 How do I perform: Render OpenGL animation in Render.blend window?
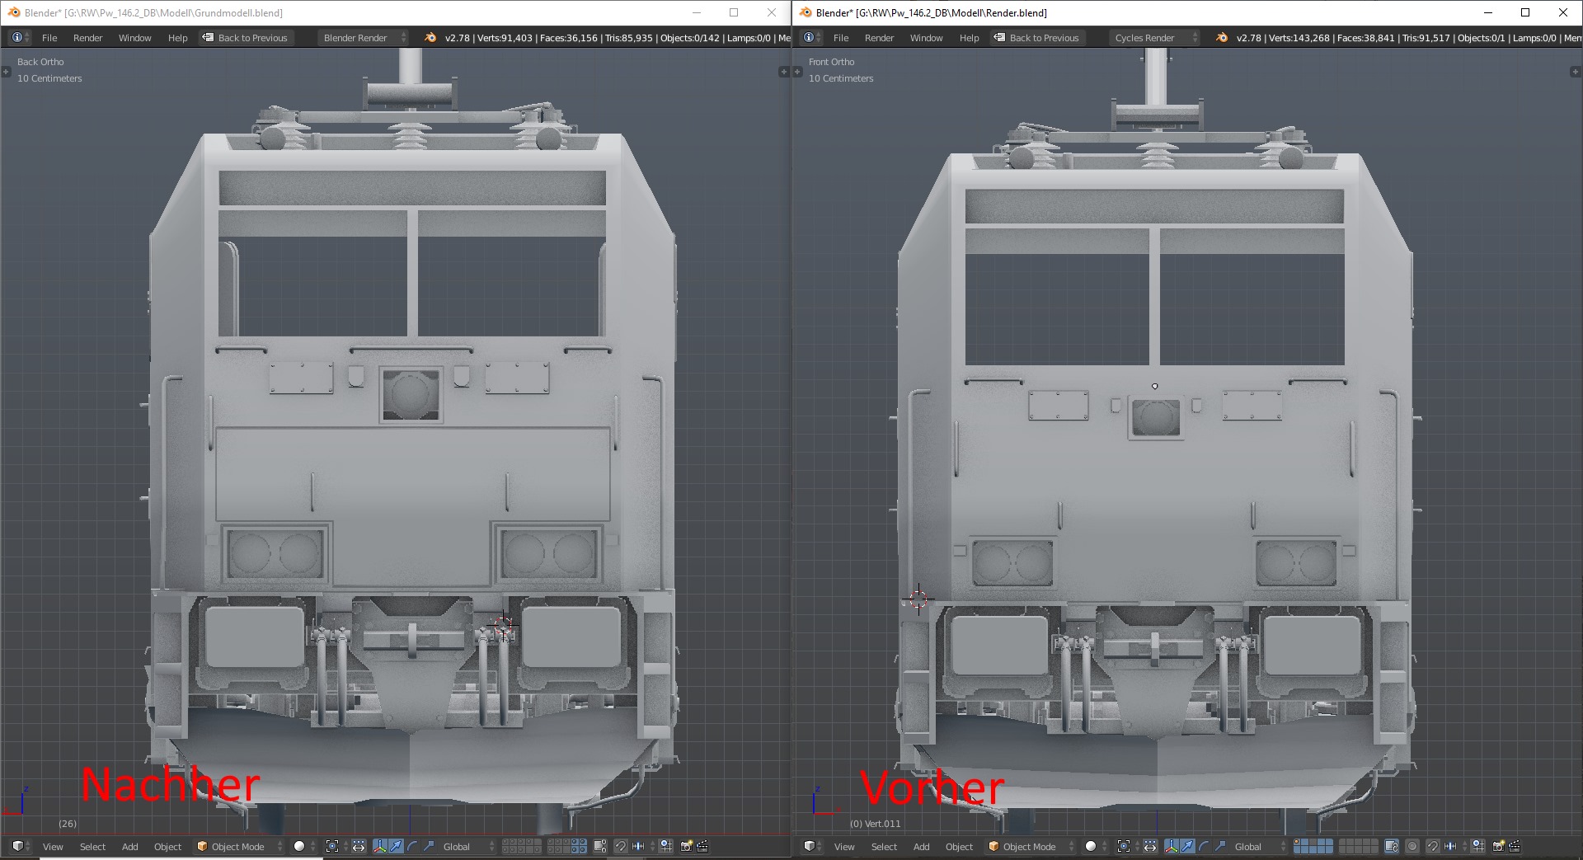(x=1515, y=846)
